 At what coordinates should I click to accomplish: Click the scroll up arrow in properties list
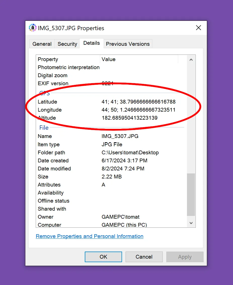coord(191,60)
